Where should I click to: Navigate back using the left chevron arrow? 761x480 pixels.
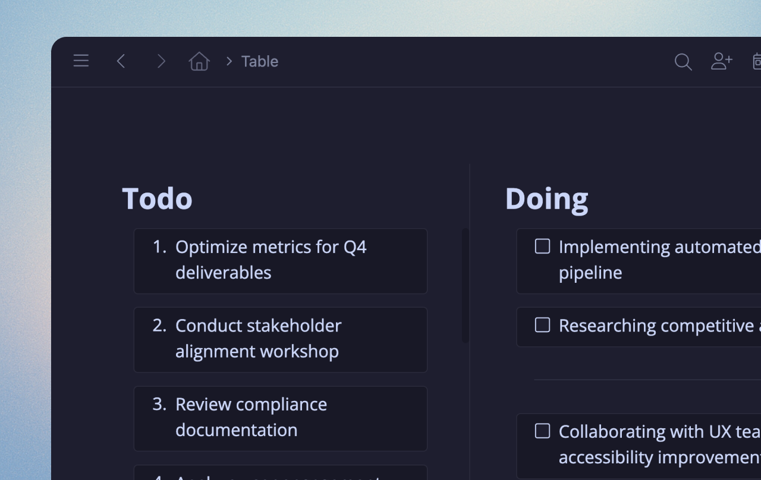[x=121, y=61]
